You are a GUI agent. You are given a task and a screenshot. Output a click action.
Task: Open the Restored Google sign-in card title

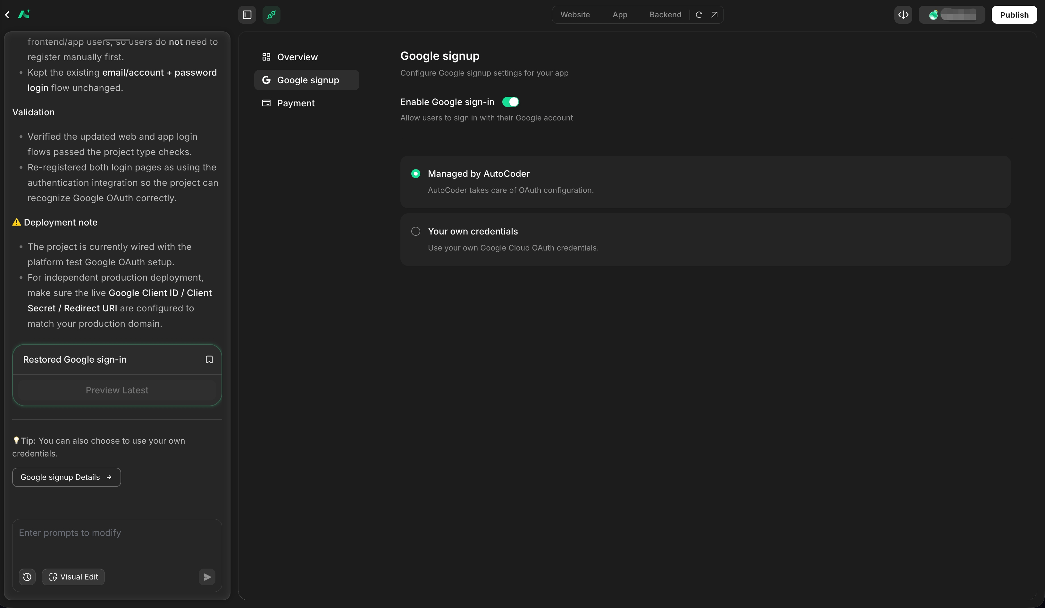tap(75, 360)
